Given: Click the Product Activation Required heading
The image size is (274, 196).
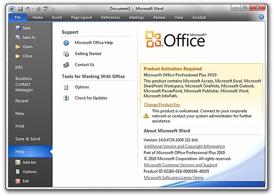Looking at the screenshot, I should [x=173, y=69].
